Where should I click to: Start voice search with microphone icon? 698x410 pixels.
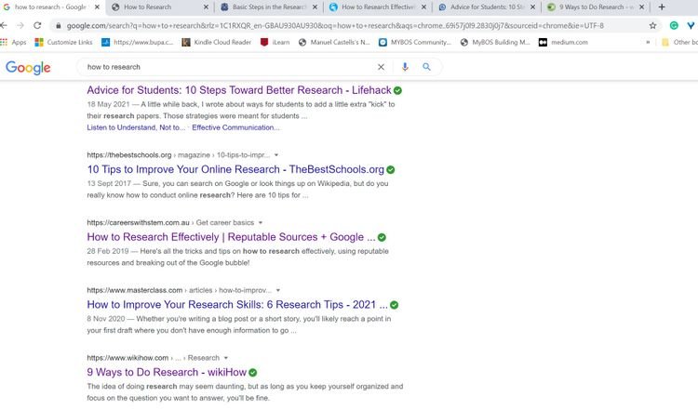405,67
